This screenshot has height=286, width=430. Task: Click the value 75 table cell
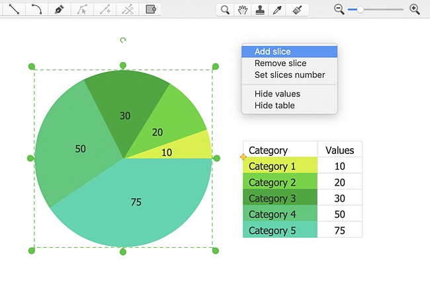click(x=339, y=230)
